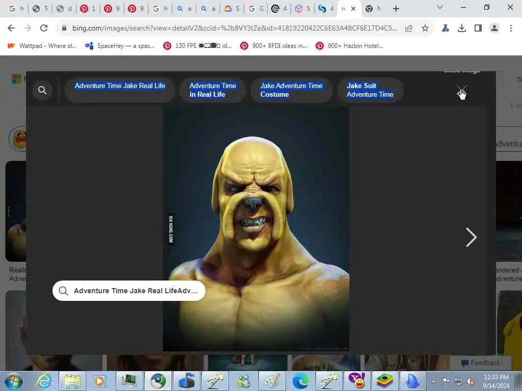This screenshot has height=391, width=522.
Task: Open the Chrome Labs flask icon
Action: pos(445,29)
